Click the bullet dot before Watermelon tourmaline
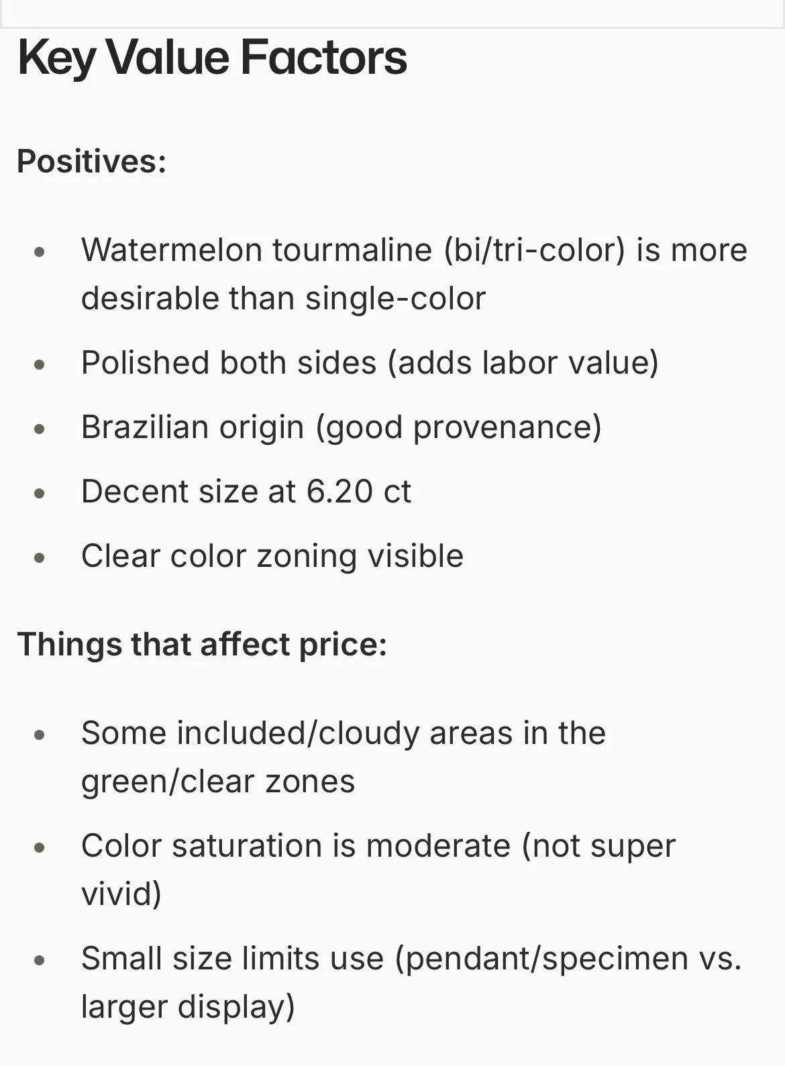This screenshot has height=1066, width=785. point(40,252)
